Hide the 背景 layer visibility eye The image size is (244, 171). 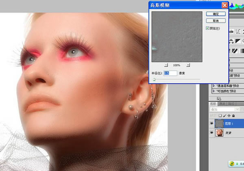(211, 133)
